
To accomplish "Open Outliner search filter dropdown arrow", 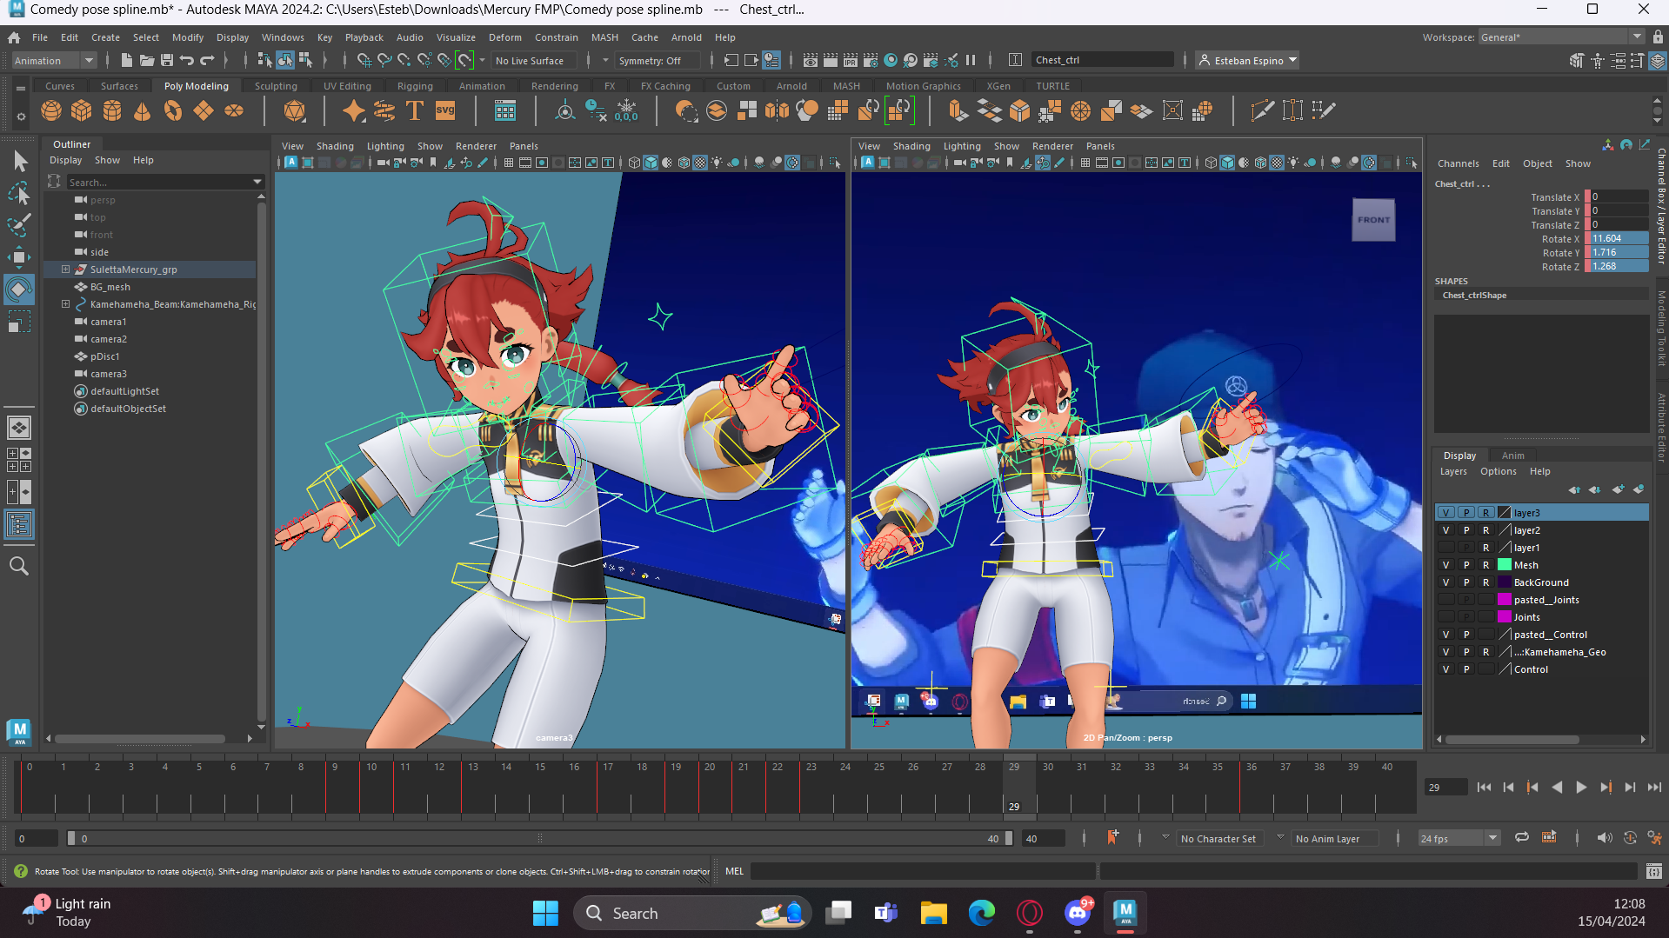I will tap(257, 182).
